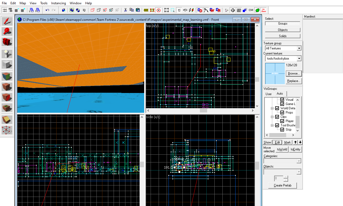The height and width of the screenshot is (206, 343).
Task: Uncheck the Props visgroup checkbox
Action: coord(282,112)
